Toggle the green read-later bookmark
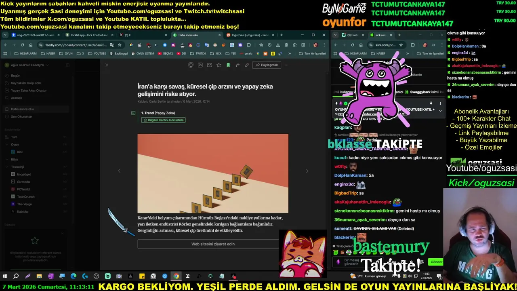 tap(228, 65)
